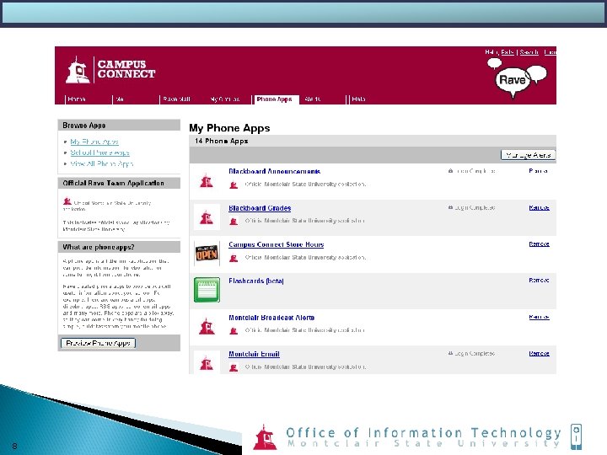
Task: Open the My Groups tab
Action: tap(225, 99)
